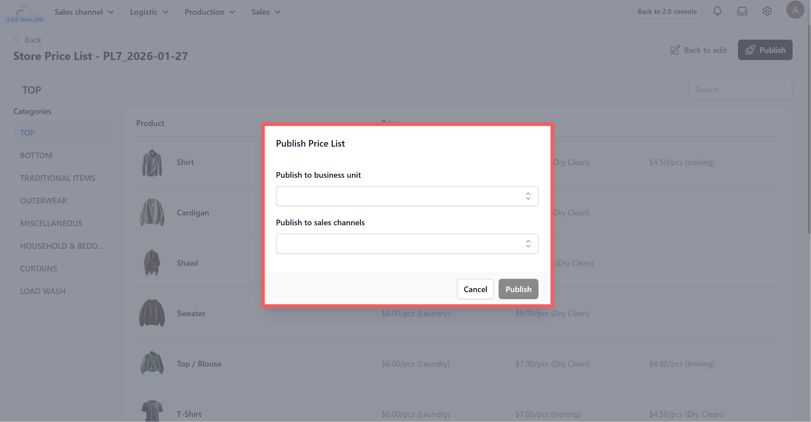
Task: Open the settings gear icon
Action: [767, 11]
